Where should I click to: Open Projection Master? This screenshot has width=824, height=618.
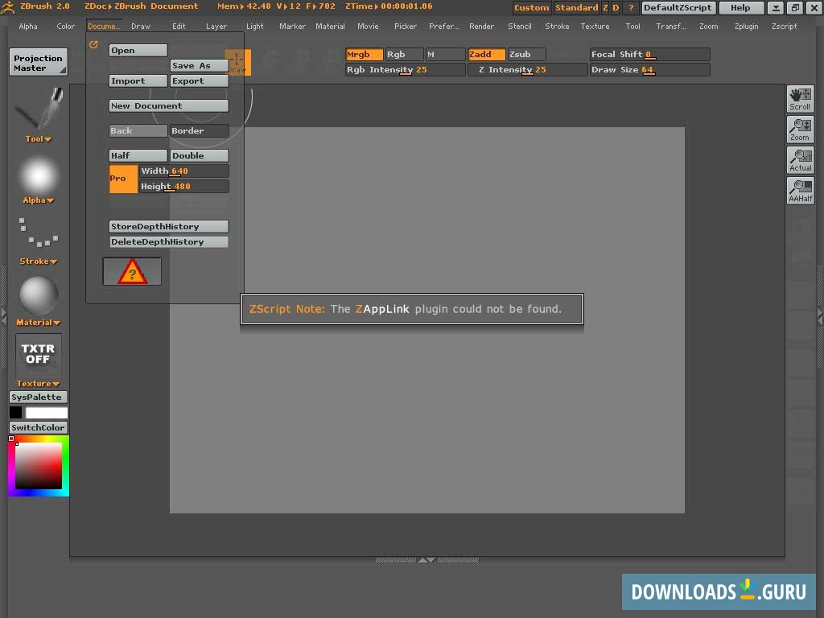coord(38,62)
